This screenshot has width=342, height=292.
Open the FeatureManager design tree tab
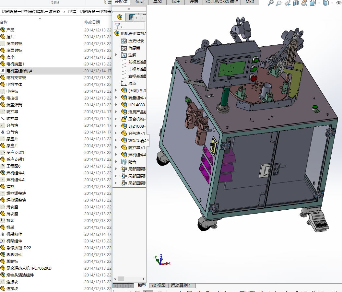tap(120, 18)
